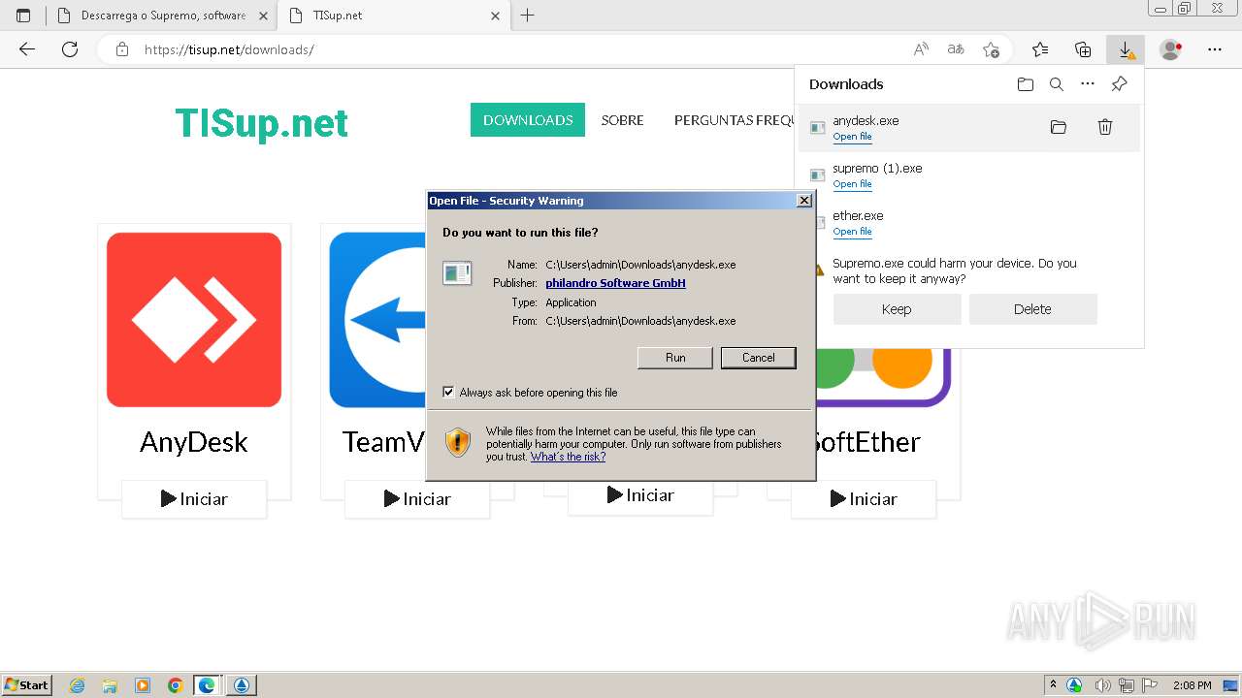This screenshot has height=698, width=1242.
Task: Open the philandro Software GmbH publisher link
Action: click(x=615, y=283)
